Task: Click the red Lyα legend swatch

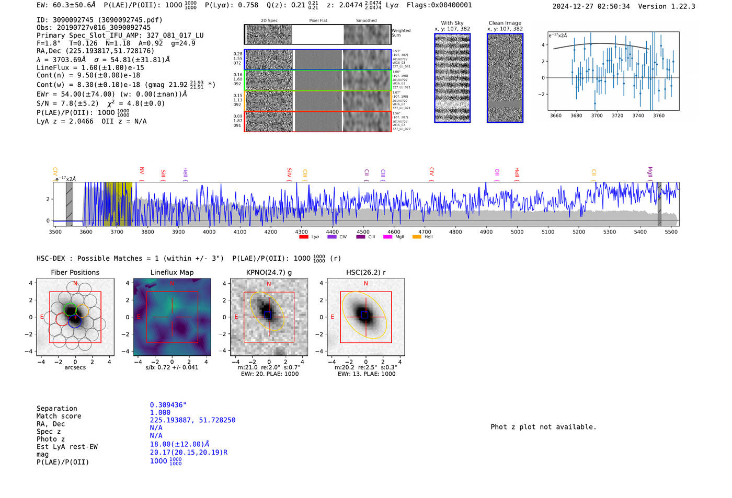Action: point(303,237)
